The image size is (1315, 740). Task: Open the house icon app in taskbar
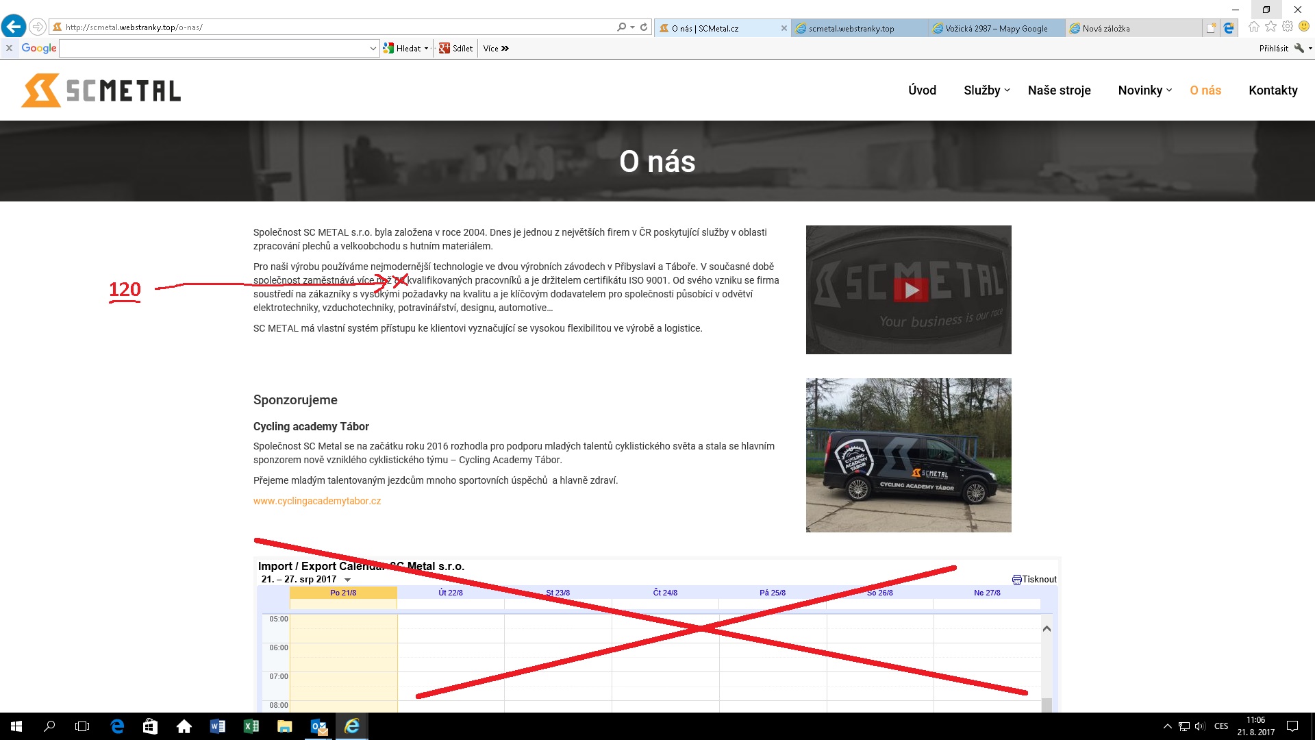(x=184, y=726)
